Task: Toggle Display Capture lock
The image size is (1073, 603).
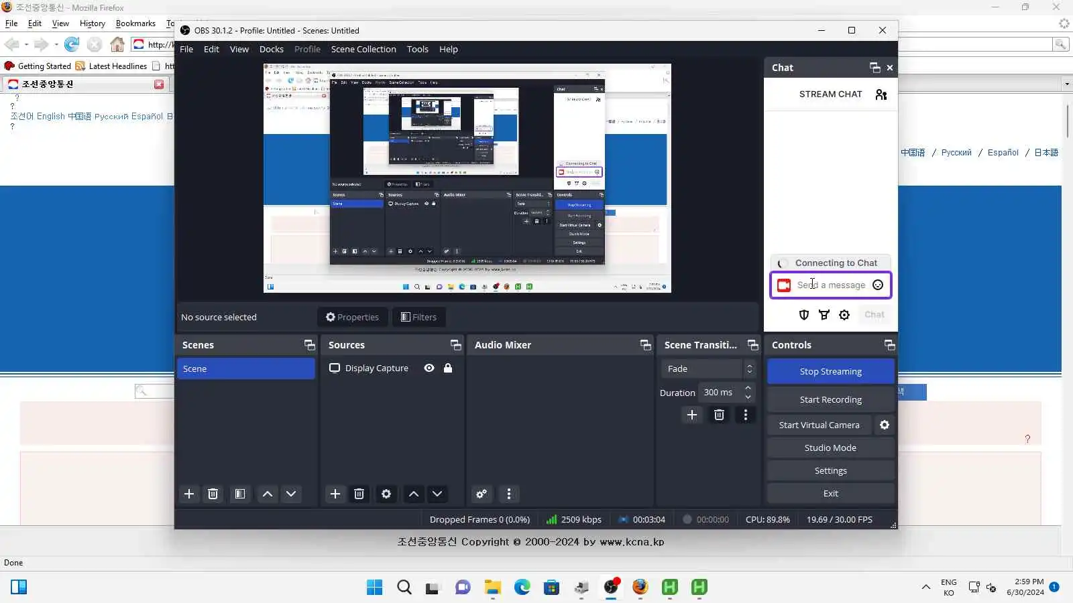Action: pos(448,368)
